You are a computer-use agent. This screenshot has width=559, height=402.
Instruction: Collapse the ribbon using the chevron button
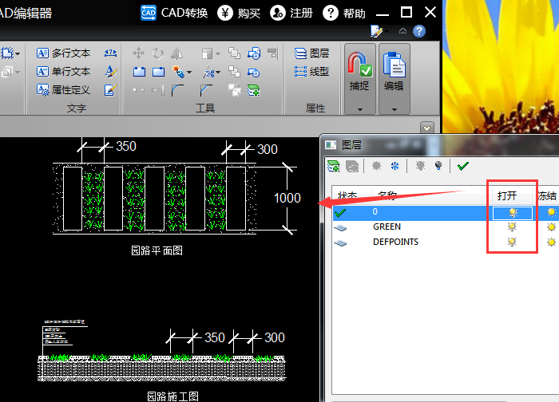point(427,128)
